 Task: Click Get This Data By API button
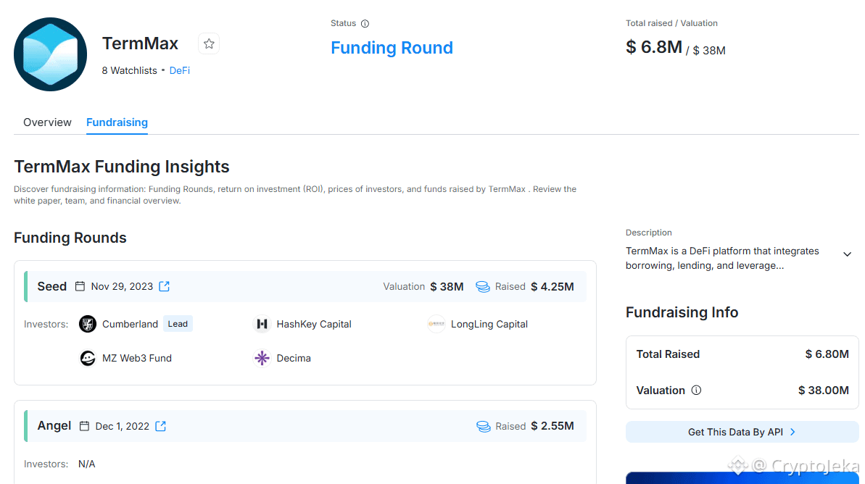point(742,432)
